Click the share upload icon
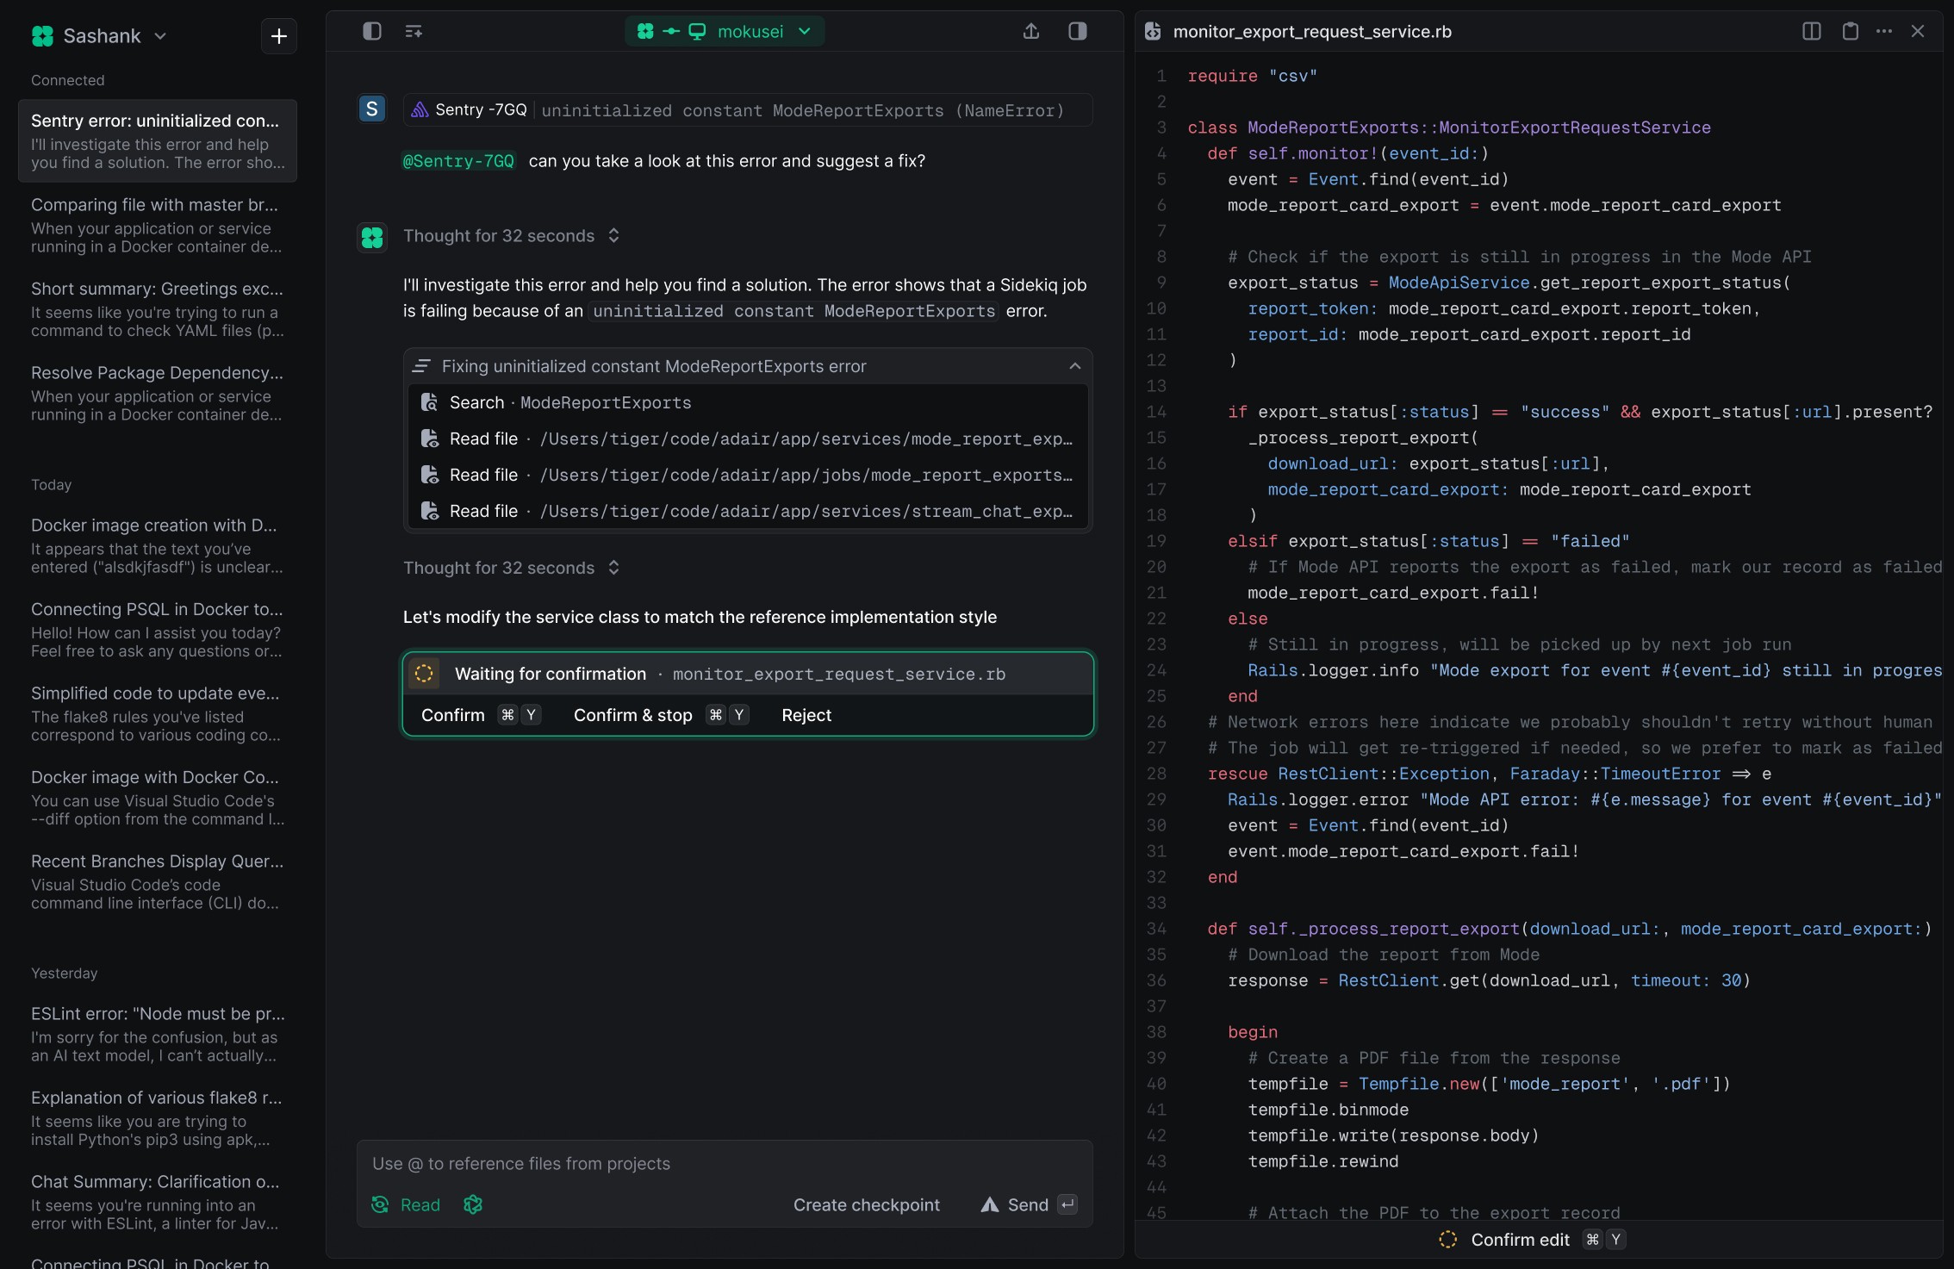 (1031, 32)
